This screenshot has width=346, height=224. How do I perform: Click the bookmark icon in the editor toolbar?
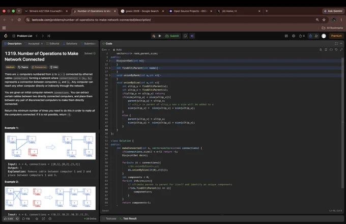coord(326,50)
